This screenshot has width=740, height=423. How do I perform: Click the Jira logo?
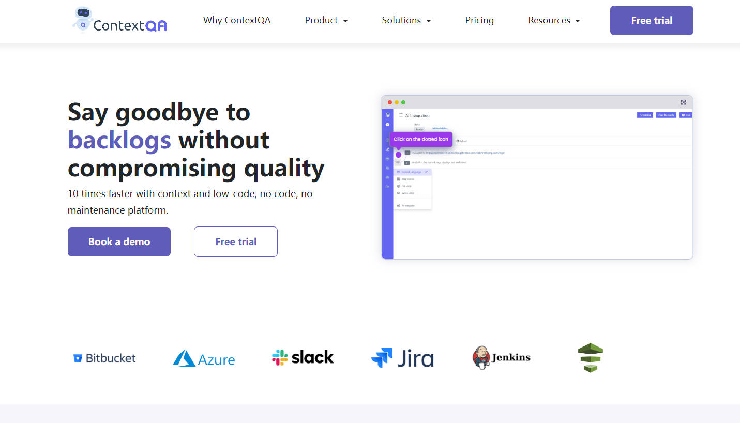[402, 357]
